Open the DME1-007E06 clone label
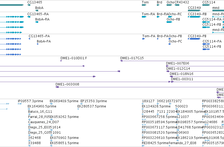Screen dimensions: 224x147 click(178, 63)
